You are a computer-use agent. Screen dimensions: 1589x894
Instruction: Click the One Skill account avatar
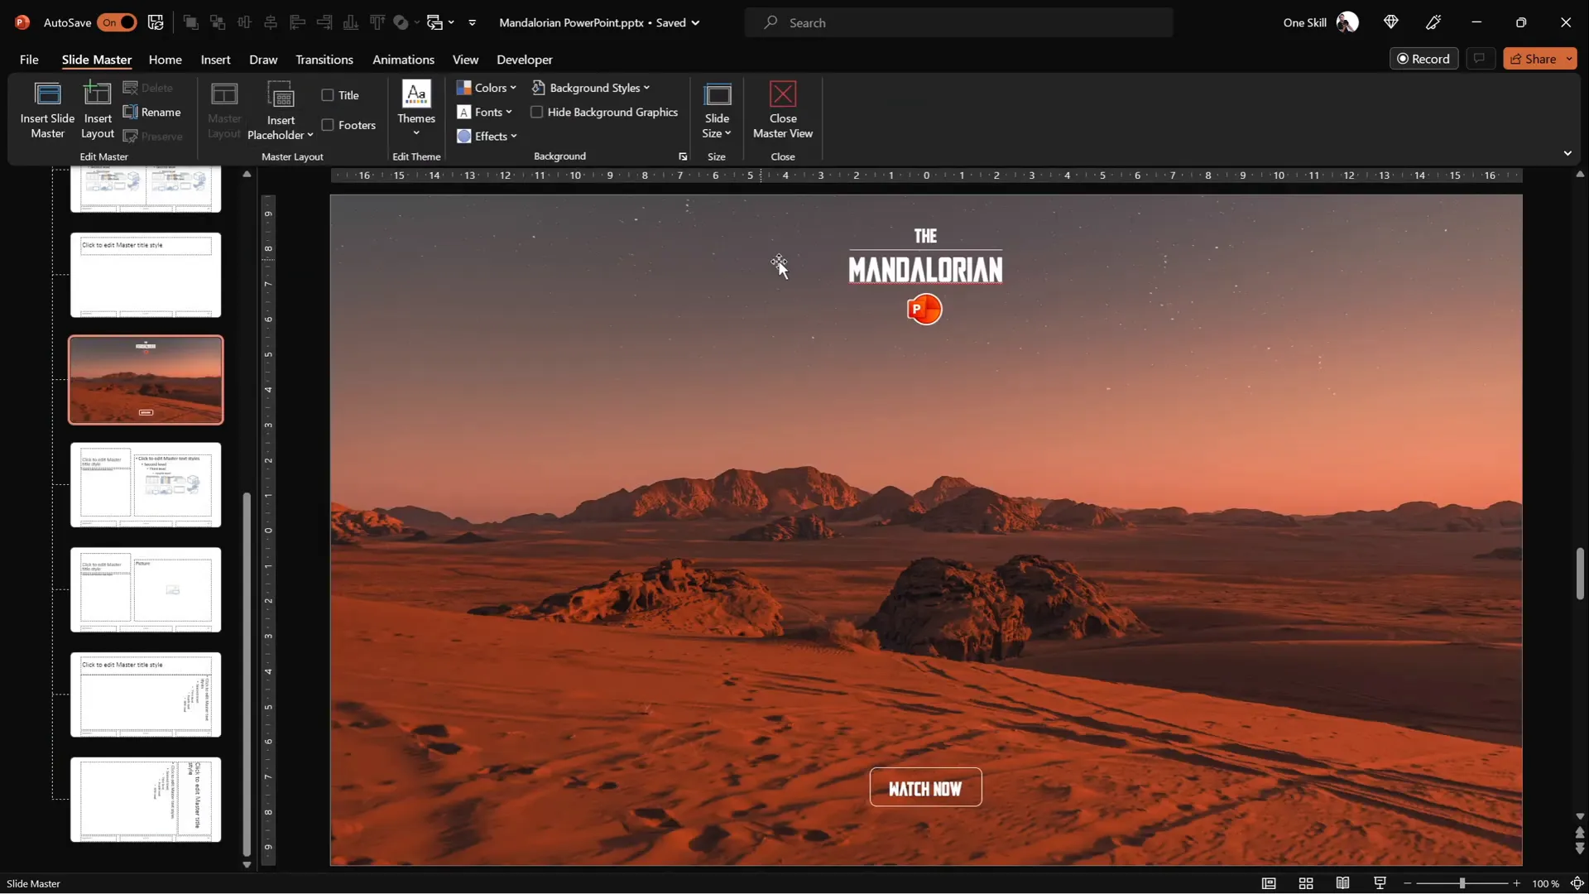pos(1347,22)
